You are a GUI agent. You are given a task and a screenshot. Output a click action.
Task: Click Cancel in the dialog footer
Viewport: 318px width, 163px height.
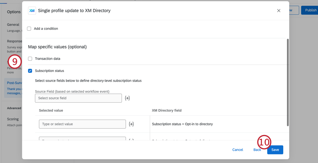(238, 150)
